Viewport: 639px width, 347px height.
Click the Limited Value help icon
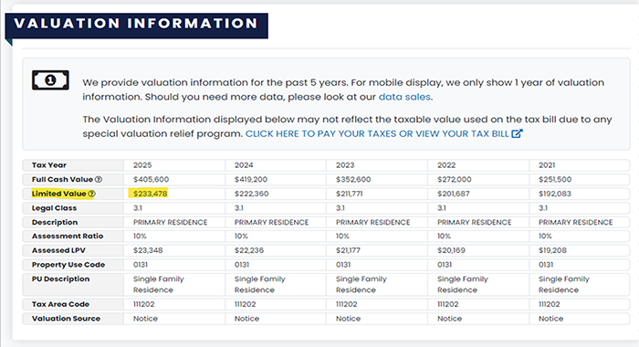point(91,194)
